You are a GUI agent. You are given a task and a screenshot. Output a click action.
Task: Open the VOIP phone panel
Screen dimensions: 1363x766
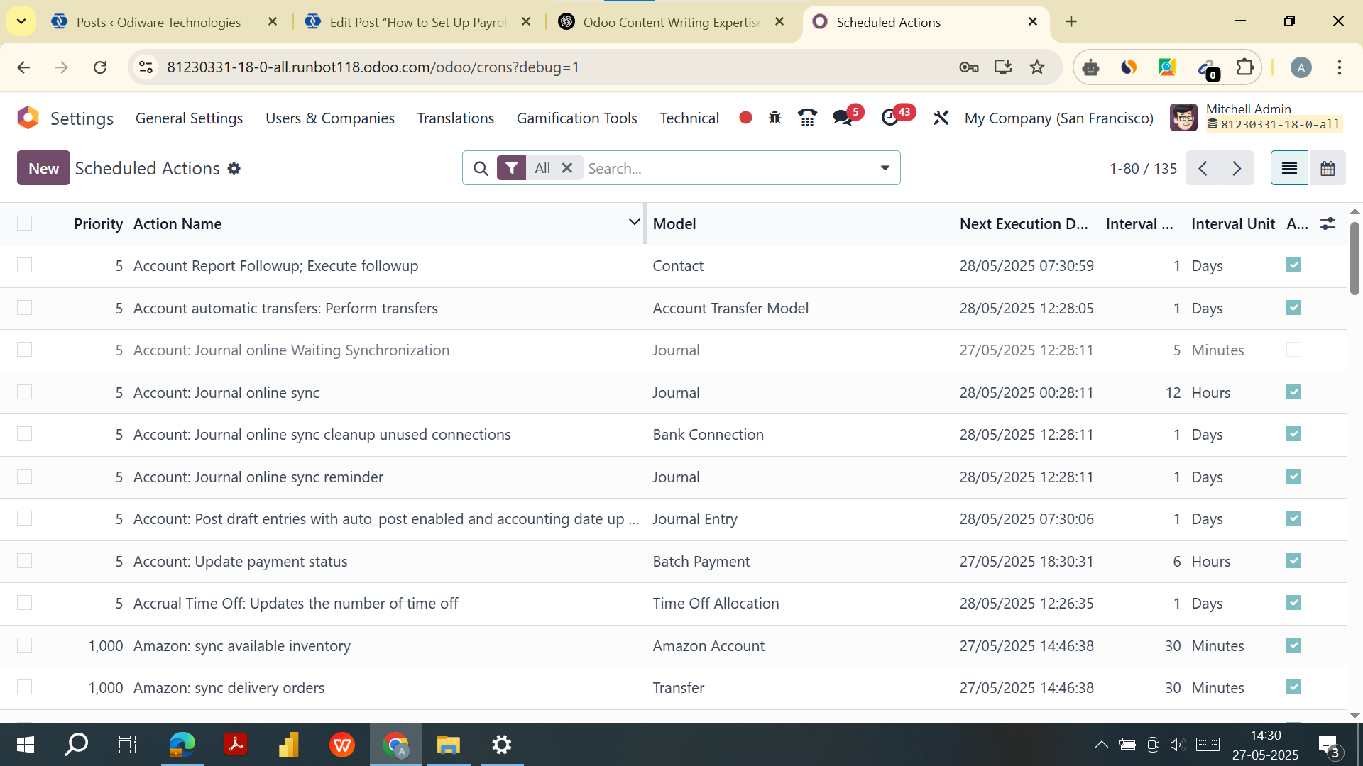pyautogui.click(x=808, y=118)
